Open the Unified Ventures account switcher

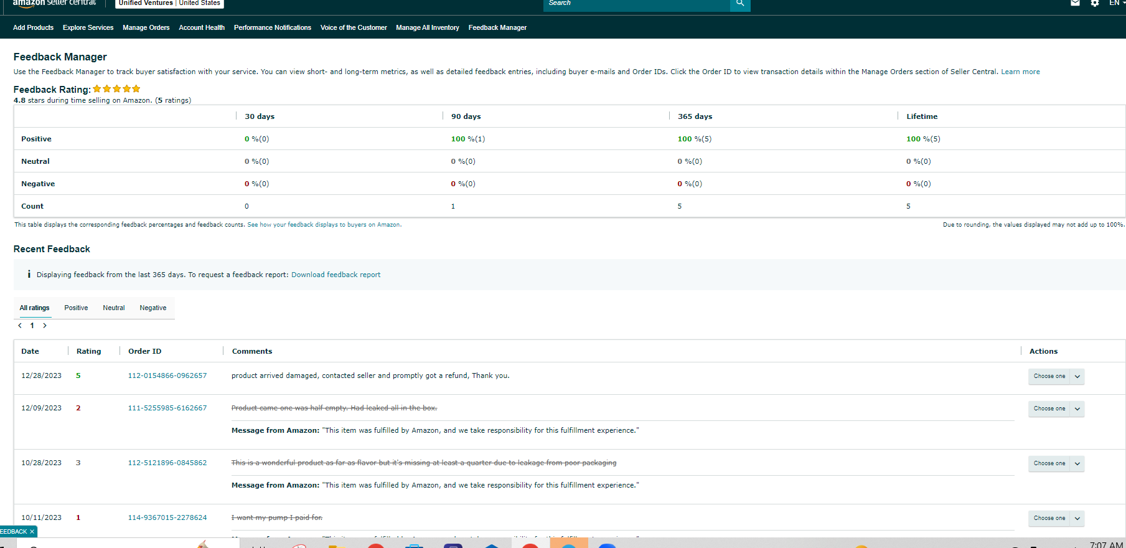[x=169, y=3]
